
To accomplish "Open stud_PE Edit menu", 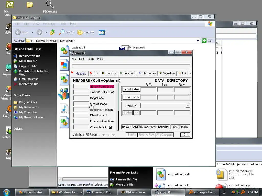I will 82,59.
